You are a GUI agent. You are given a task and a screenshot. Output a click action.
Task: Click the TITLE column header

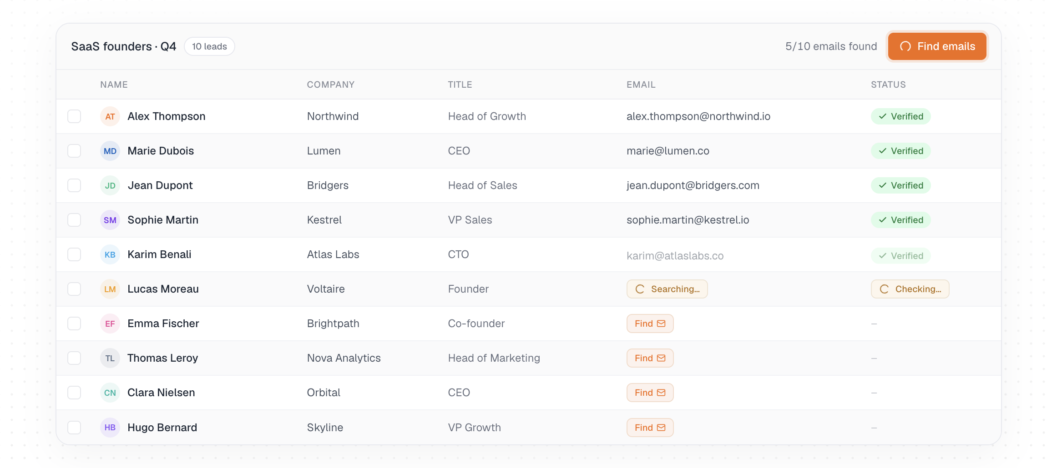pos(460,85)
